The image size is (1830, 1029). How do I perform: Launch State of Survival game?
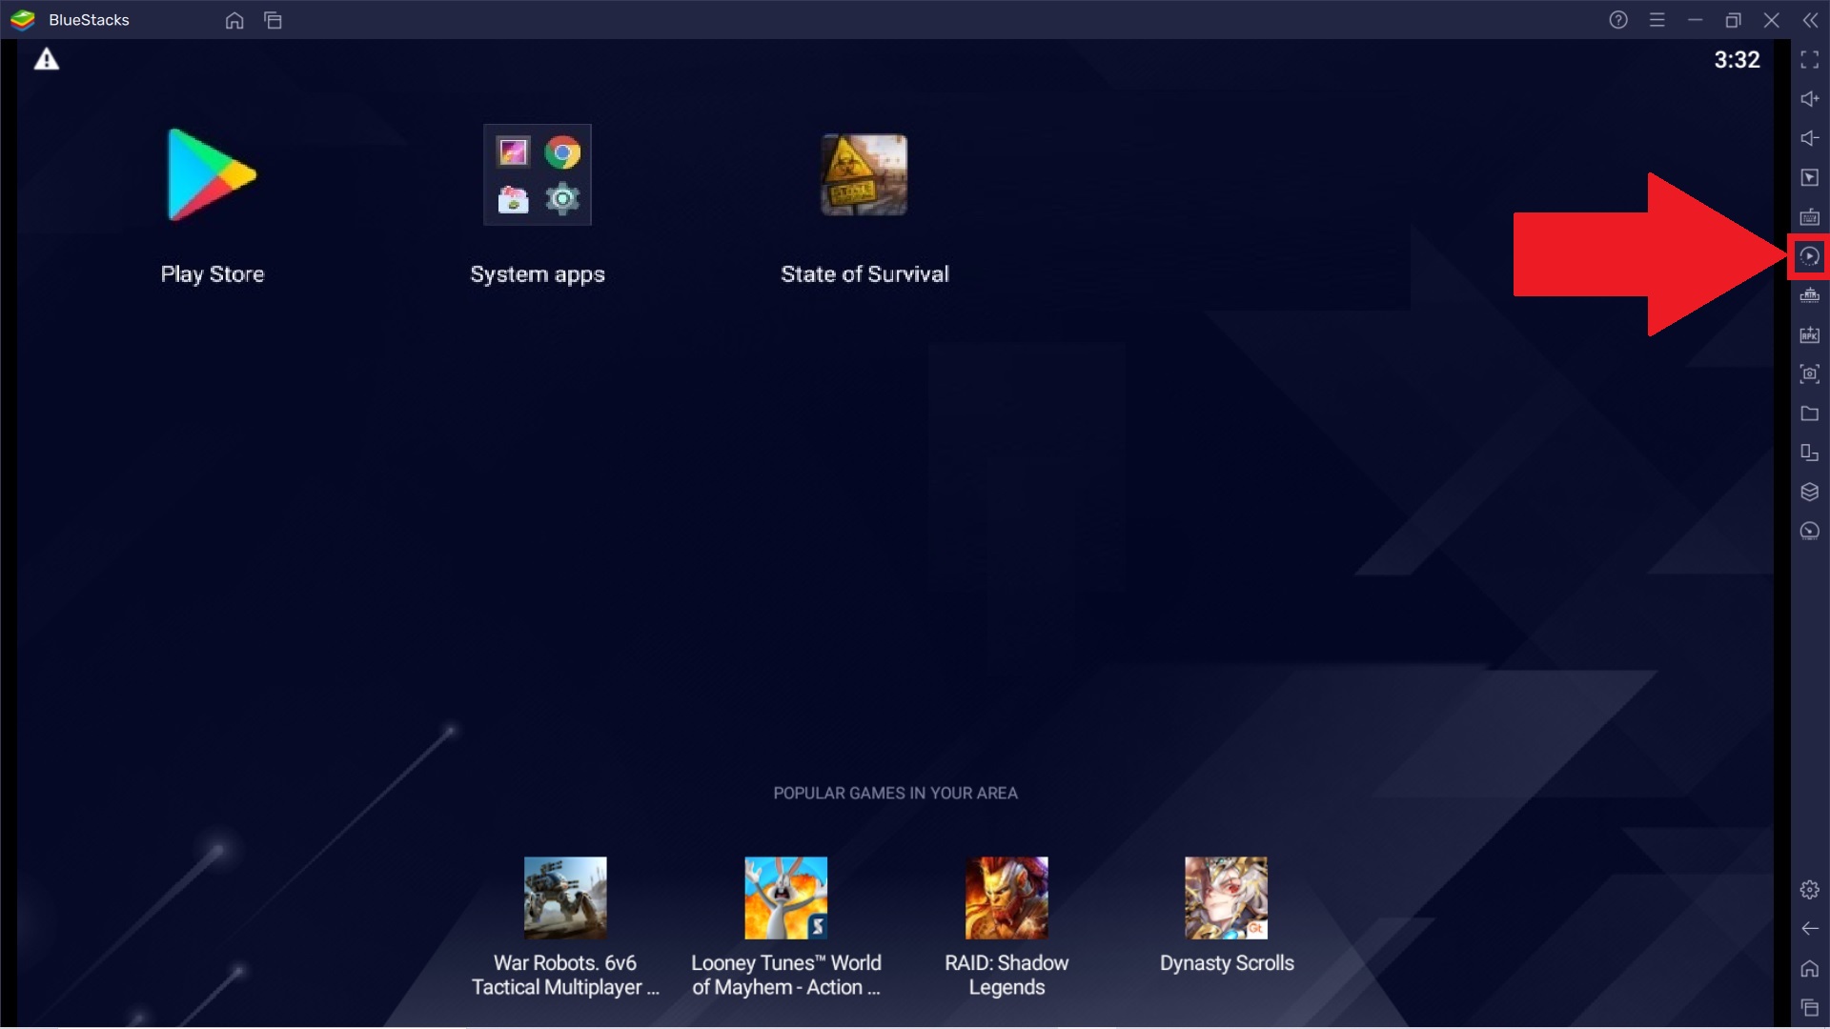tap(864, 175)
